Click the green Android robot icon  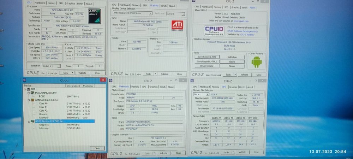coord(257,62)
